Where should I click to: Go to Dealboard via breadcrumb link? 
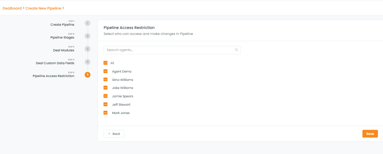click(x=12, y=8)
